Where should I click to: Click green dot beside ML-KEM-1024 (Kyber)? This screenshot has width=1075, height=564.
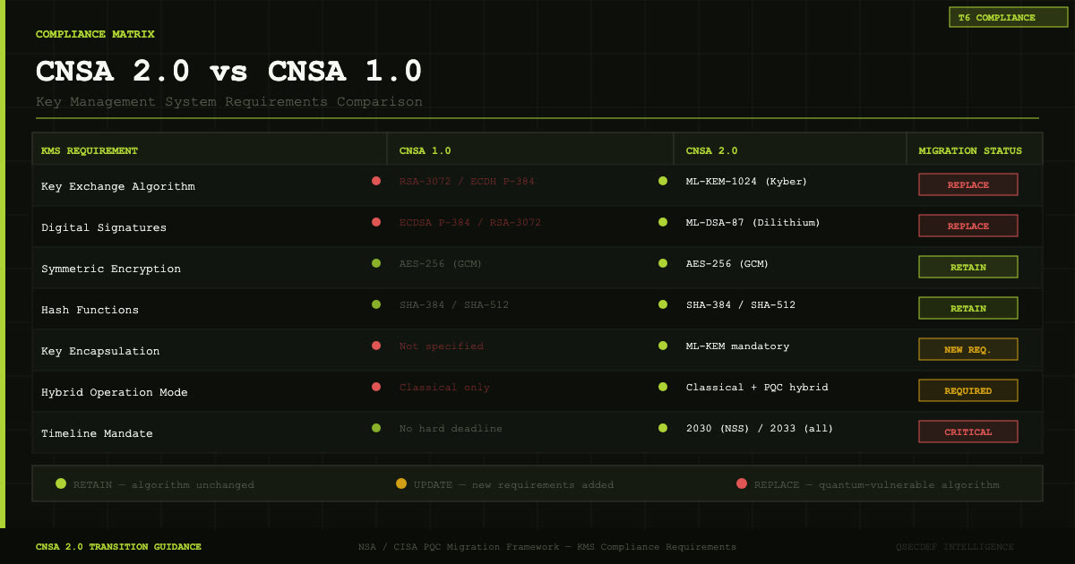pyautogui.click(x=663, y=181)
